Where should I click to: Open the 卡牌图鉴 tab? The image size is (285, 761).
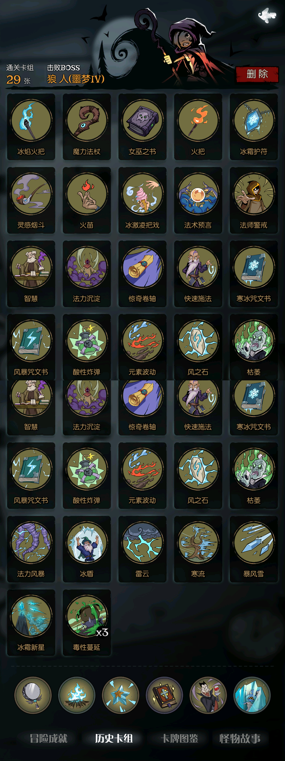[x=179, y=738]
